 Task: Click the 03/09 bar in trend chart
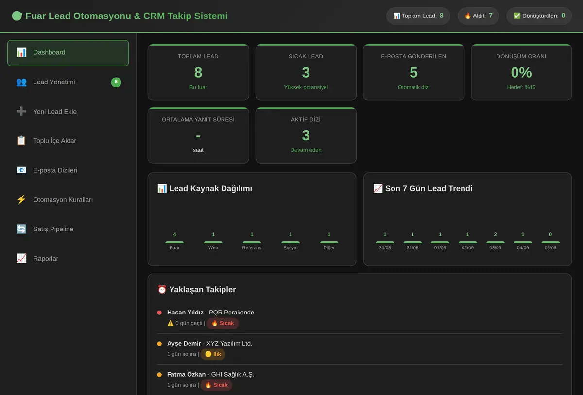click(495, 242)
